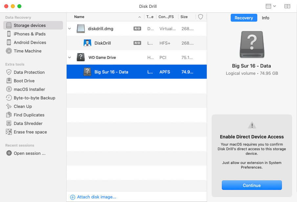The width and height of the screenshot is (297, 202).
Task: Sort by the Size column header
Action: 184,17
